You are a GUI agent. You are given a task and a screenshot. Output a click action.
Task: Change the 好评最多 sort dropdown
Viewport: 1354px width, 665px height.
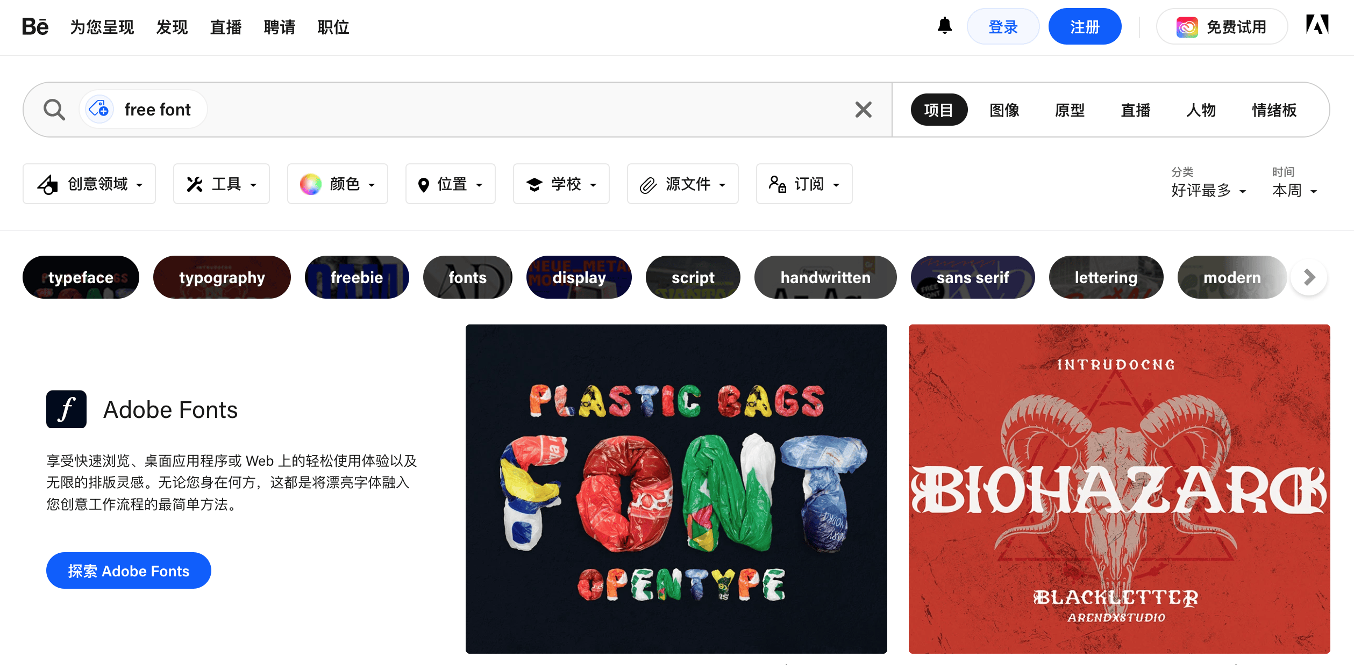coord(1208,190)
